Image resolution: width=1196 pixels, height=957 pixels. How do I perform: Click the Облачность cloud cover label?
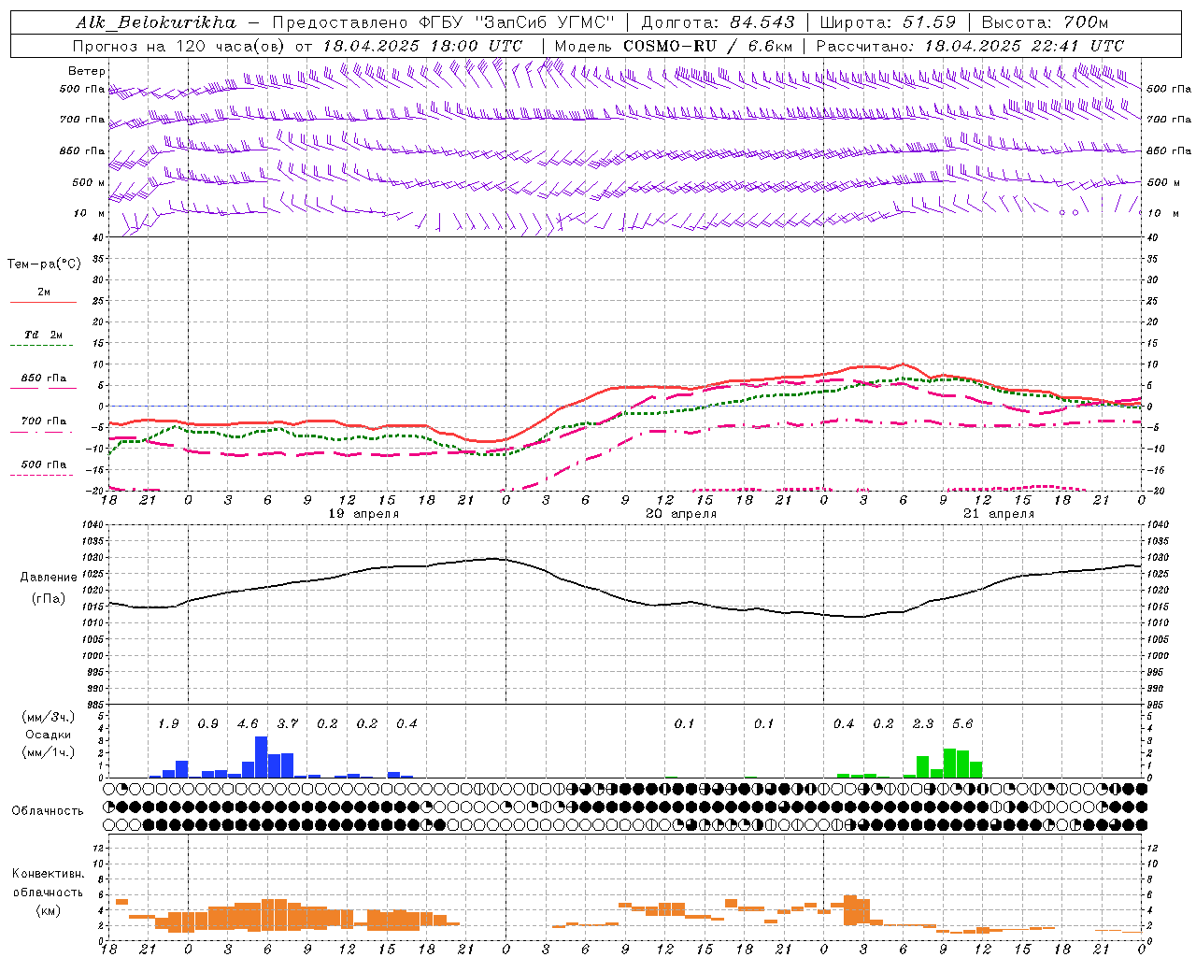point(48,811)
